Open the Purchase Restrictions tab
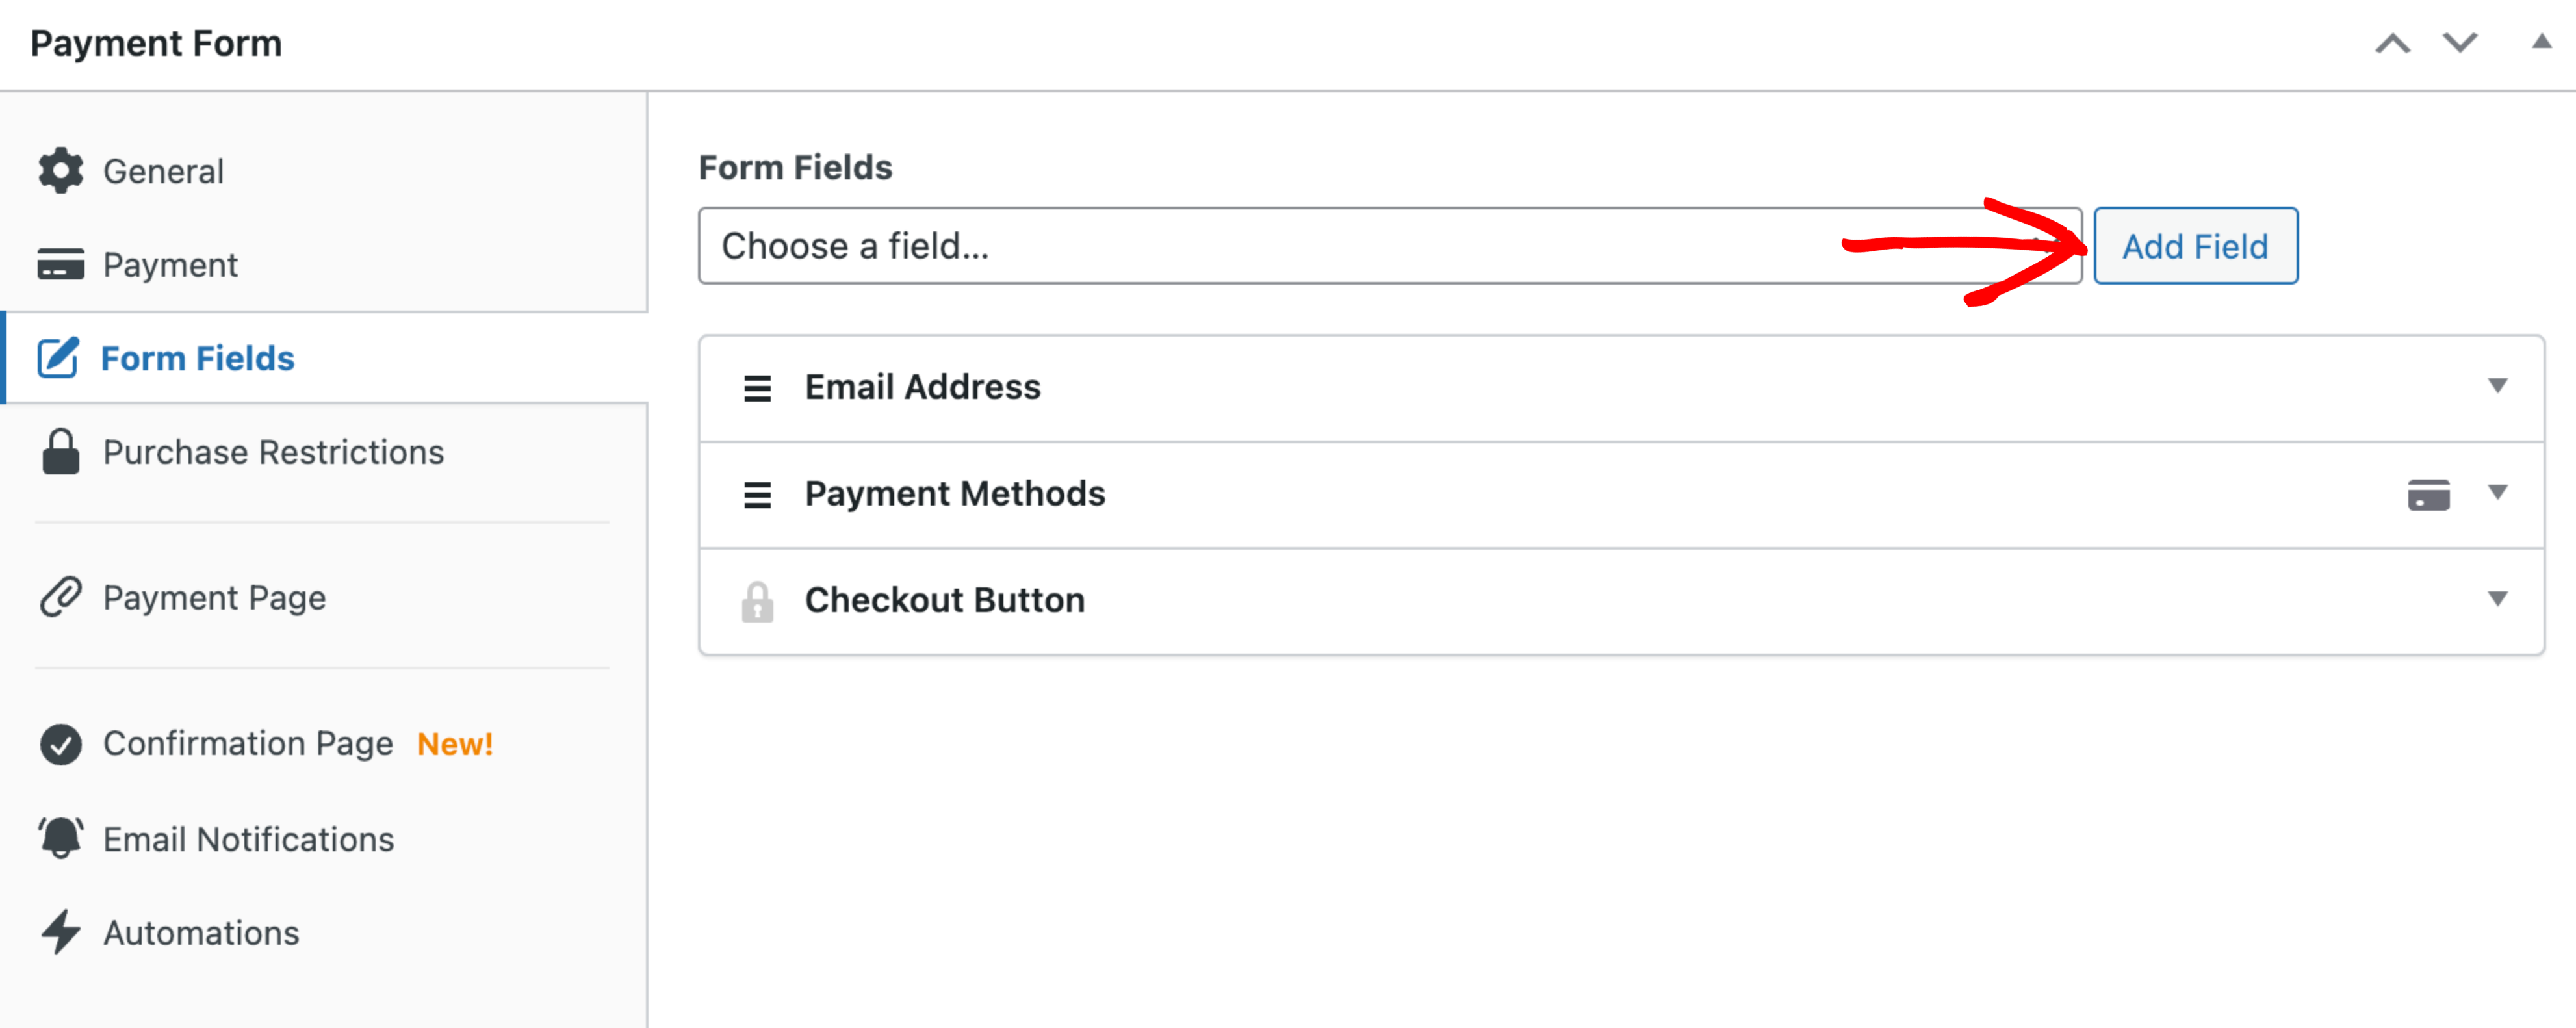The height and width of the screenshot is (1028, 2576). coord(273,452)
